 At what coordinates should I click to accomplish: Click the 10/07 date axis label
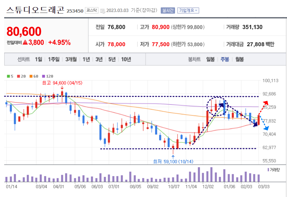174,187
